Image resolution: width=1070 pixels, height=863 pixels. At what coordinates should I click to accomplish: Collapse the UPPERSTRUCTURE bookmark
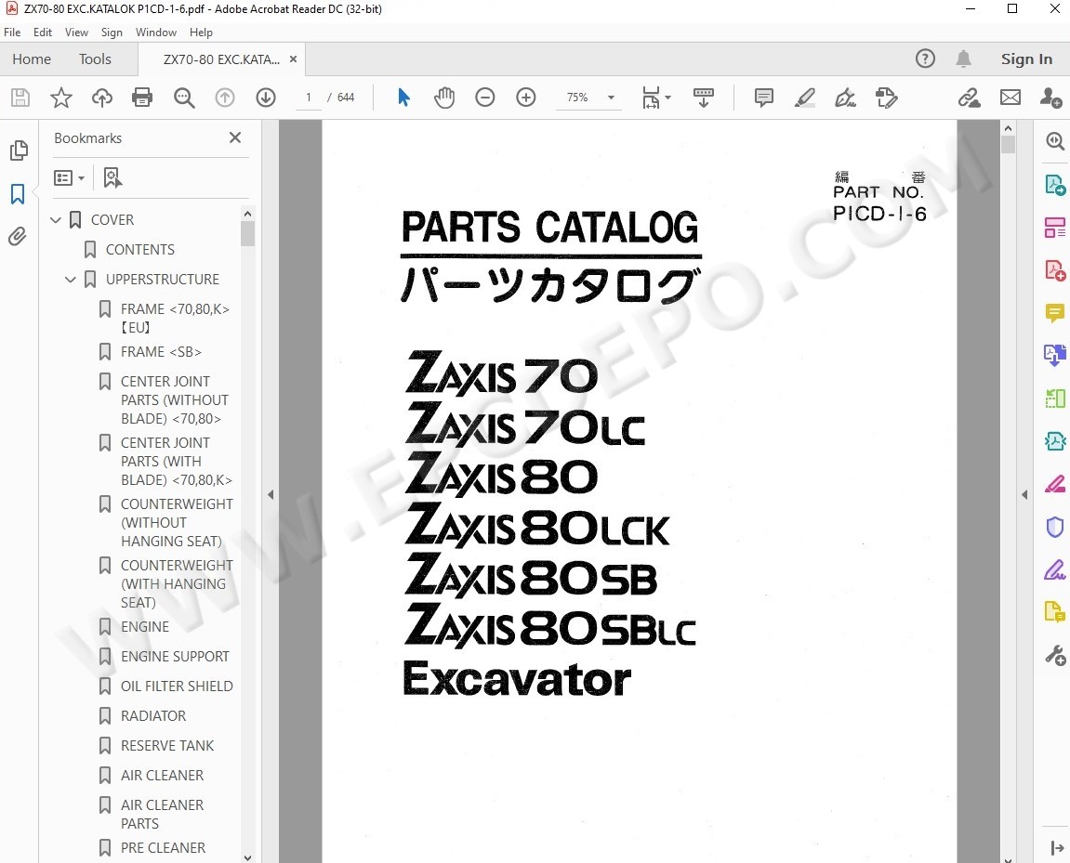pyautogui.click(x=71, y=280)
